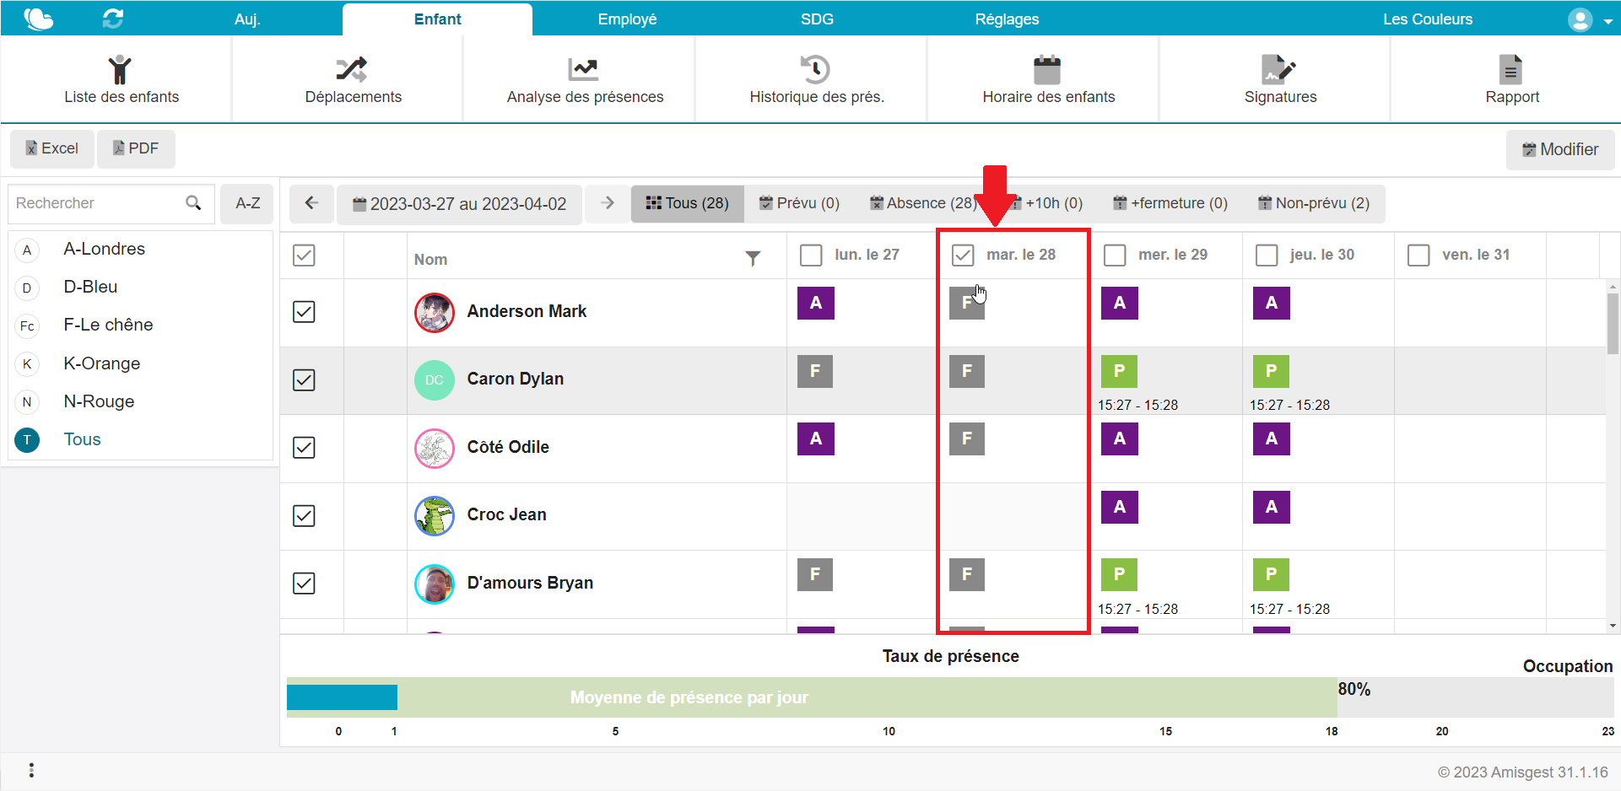Click Anderson Mark's Monday A absence badge
The image size is (1621, 791).
click(x=815, y=303)
